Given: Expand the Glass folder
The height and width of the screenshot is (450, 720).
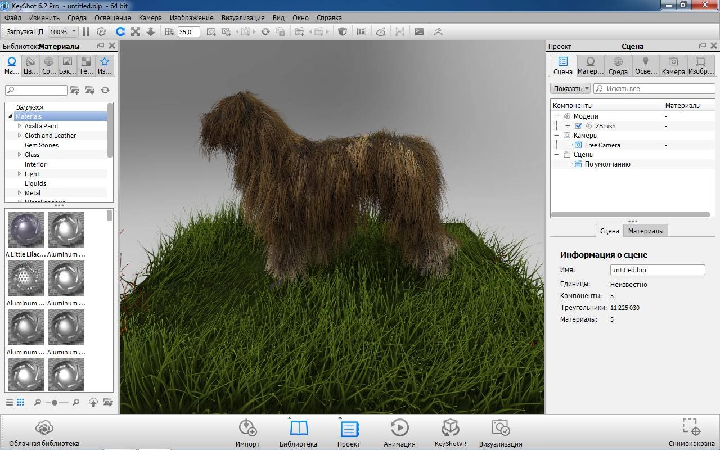Looking at the screenshot, I should tap(20, 155).
